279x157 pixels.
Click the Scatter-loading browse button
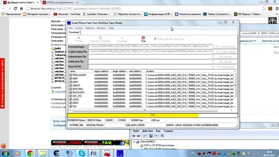[x=225, y=51]
